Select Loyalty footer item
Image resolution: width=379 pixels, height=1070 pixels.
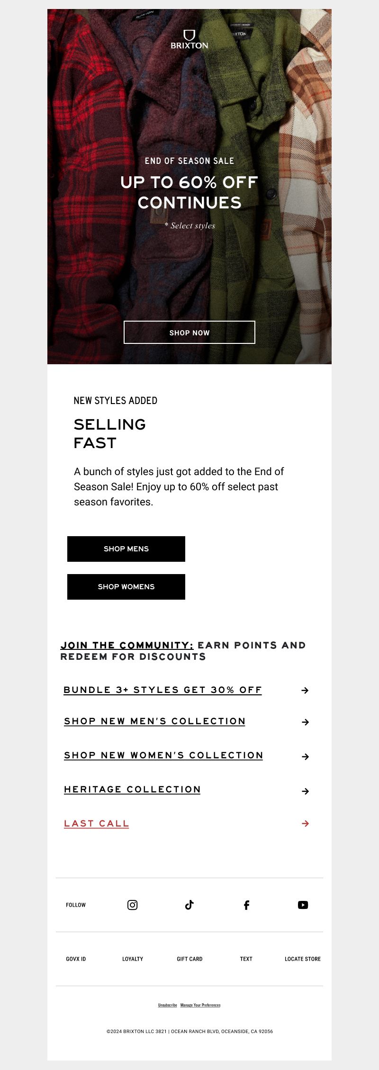[x=133, y=959]
